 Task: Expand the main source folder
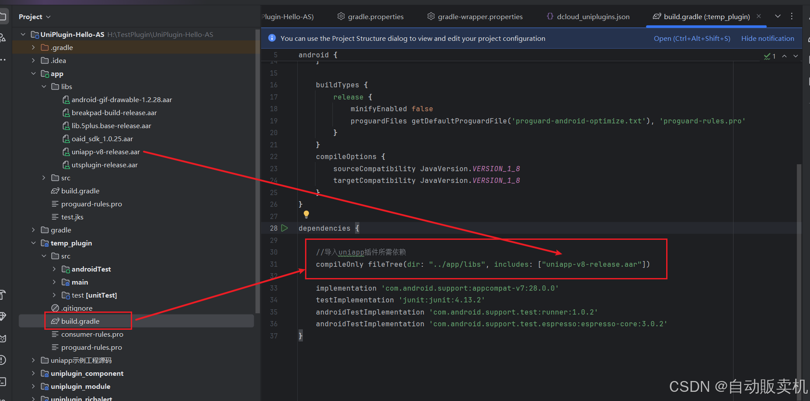point(54,282)
